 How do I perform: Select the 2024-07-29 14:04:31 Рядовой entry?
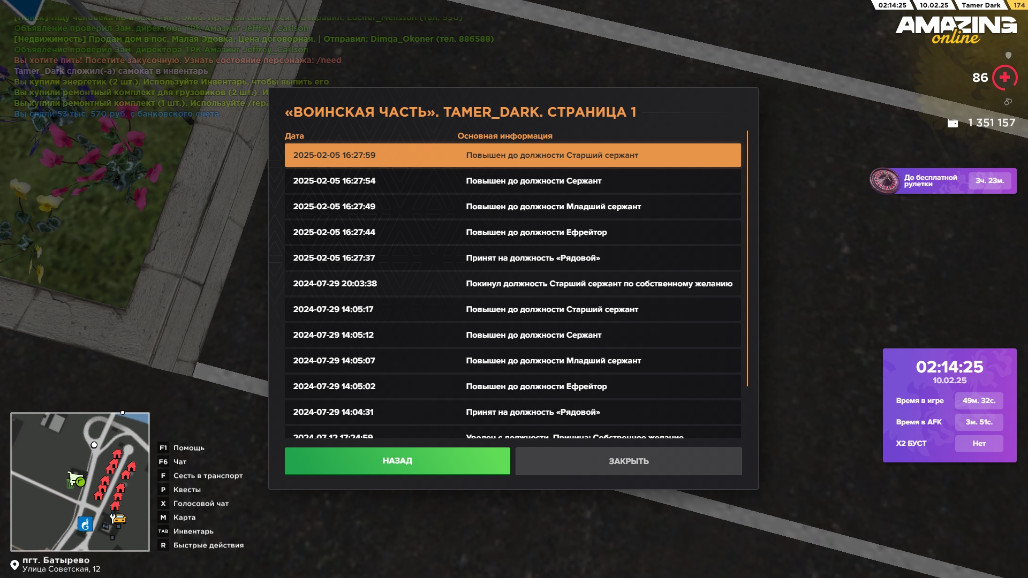coord(512,412)
